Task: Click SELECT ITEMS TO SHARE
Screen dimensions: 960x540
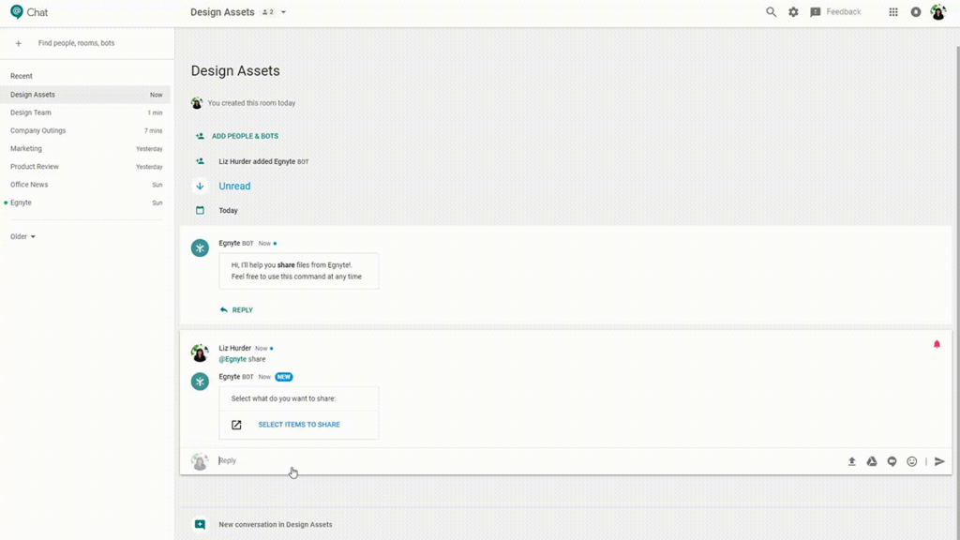Action: (298, 425)
